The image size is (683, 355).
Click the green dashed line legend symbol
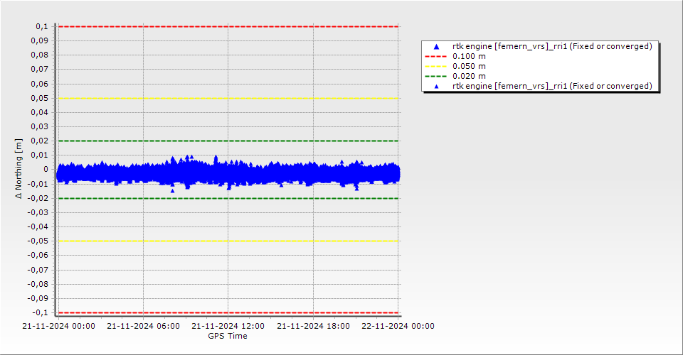tap(437, 76)
